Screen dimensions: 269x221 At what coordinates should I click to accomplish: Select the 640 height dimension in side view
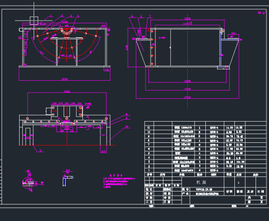click(127, 48)
